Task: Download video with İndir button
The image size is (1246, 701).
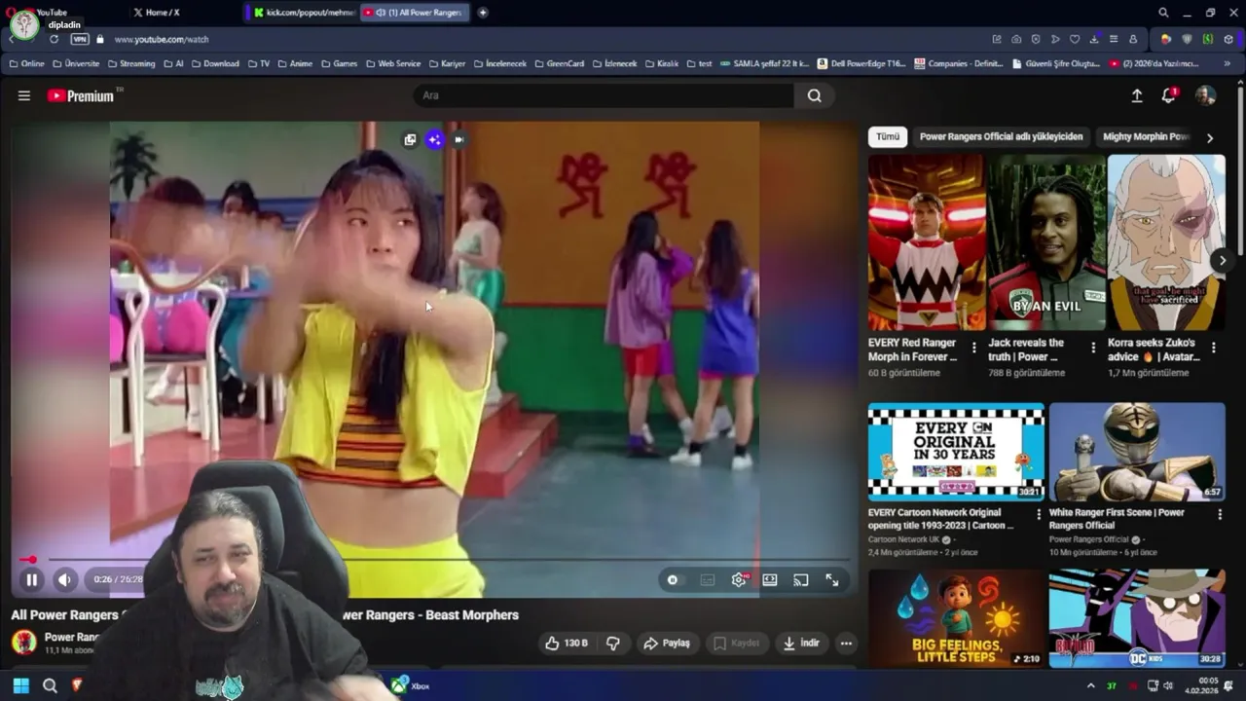Action: [x=801, y=643]
